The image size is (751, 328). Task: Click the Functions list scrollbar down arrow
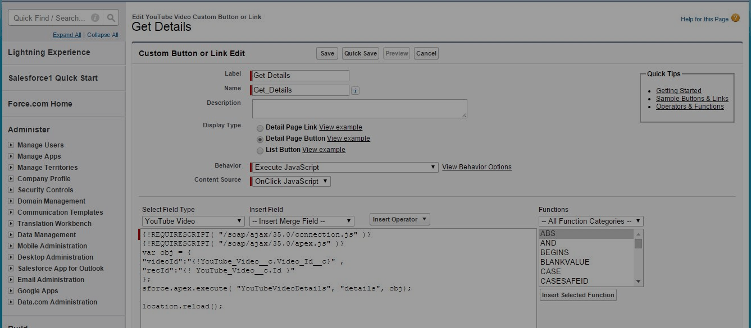638,281
